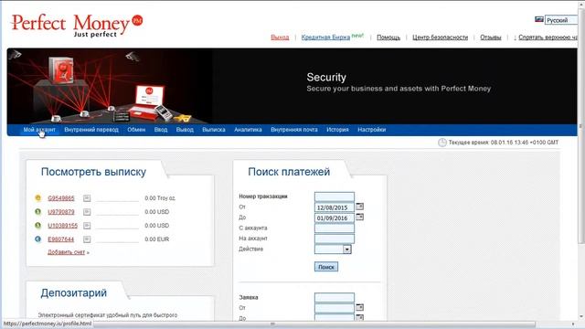The width and height of the screenshot is (585, 329).
Task: Open История menu item
Action: pos(337,130)
